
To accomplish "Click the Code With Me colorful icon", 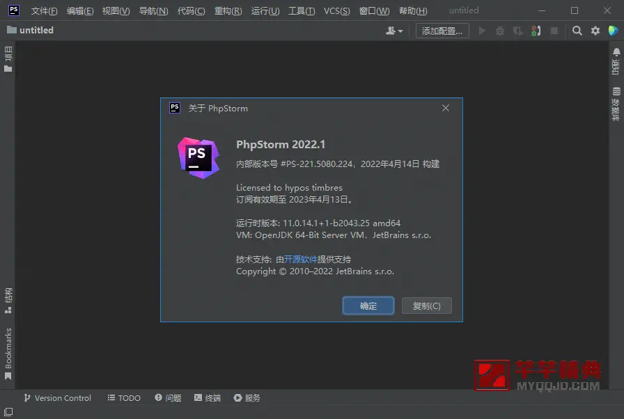I will coord(614,31).
